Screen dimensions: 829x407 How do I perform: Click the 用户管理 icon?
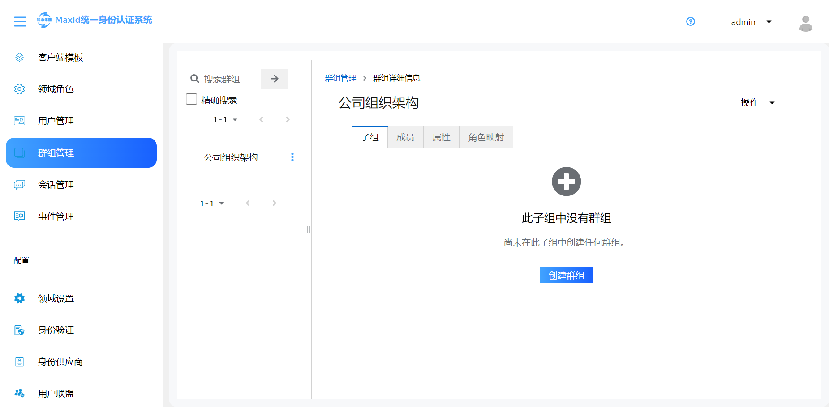tap(19, 121)
